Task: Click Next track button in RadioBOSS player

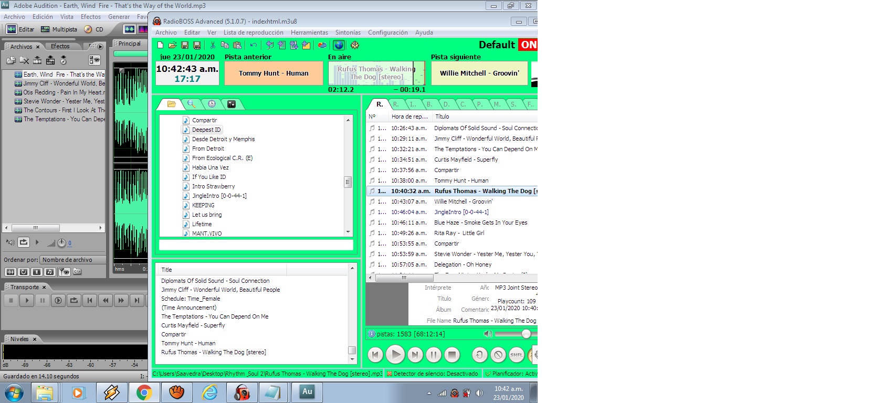Action: (x=415, y=355)
